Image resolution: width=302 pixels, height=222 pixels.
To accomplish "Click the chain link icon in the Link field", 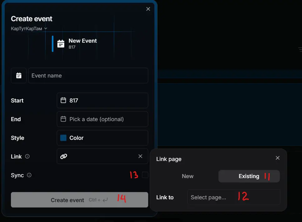I will coord(64,156).
